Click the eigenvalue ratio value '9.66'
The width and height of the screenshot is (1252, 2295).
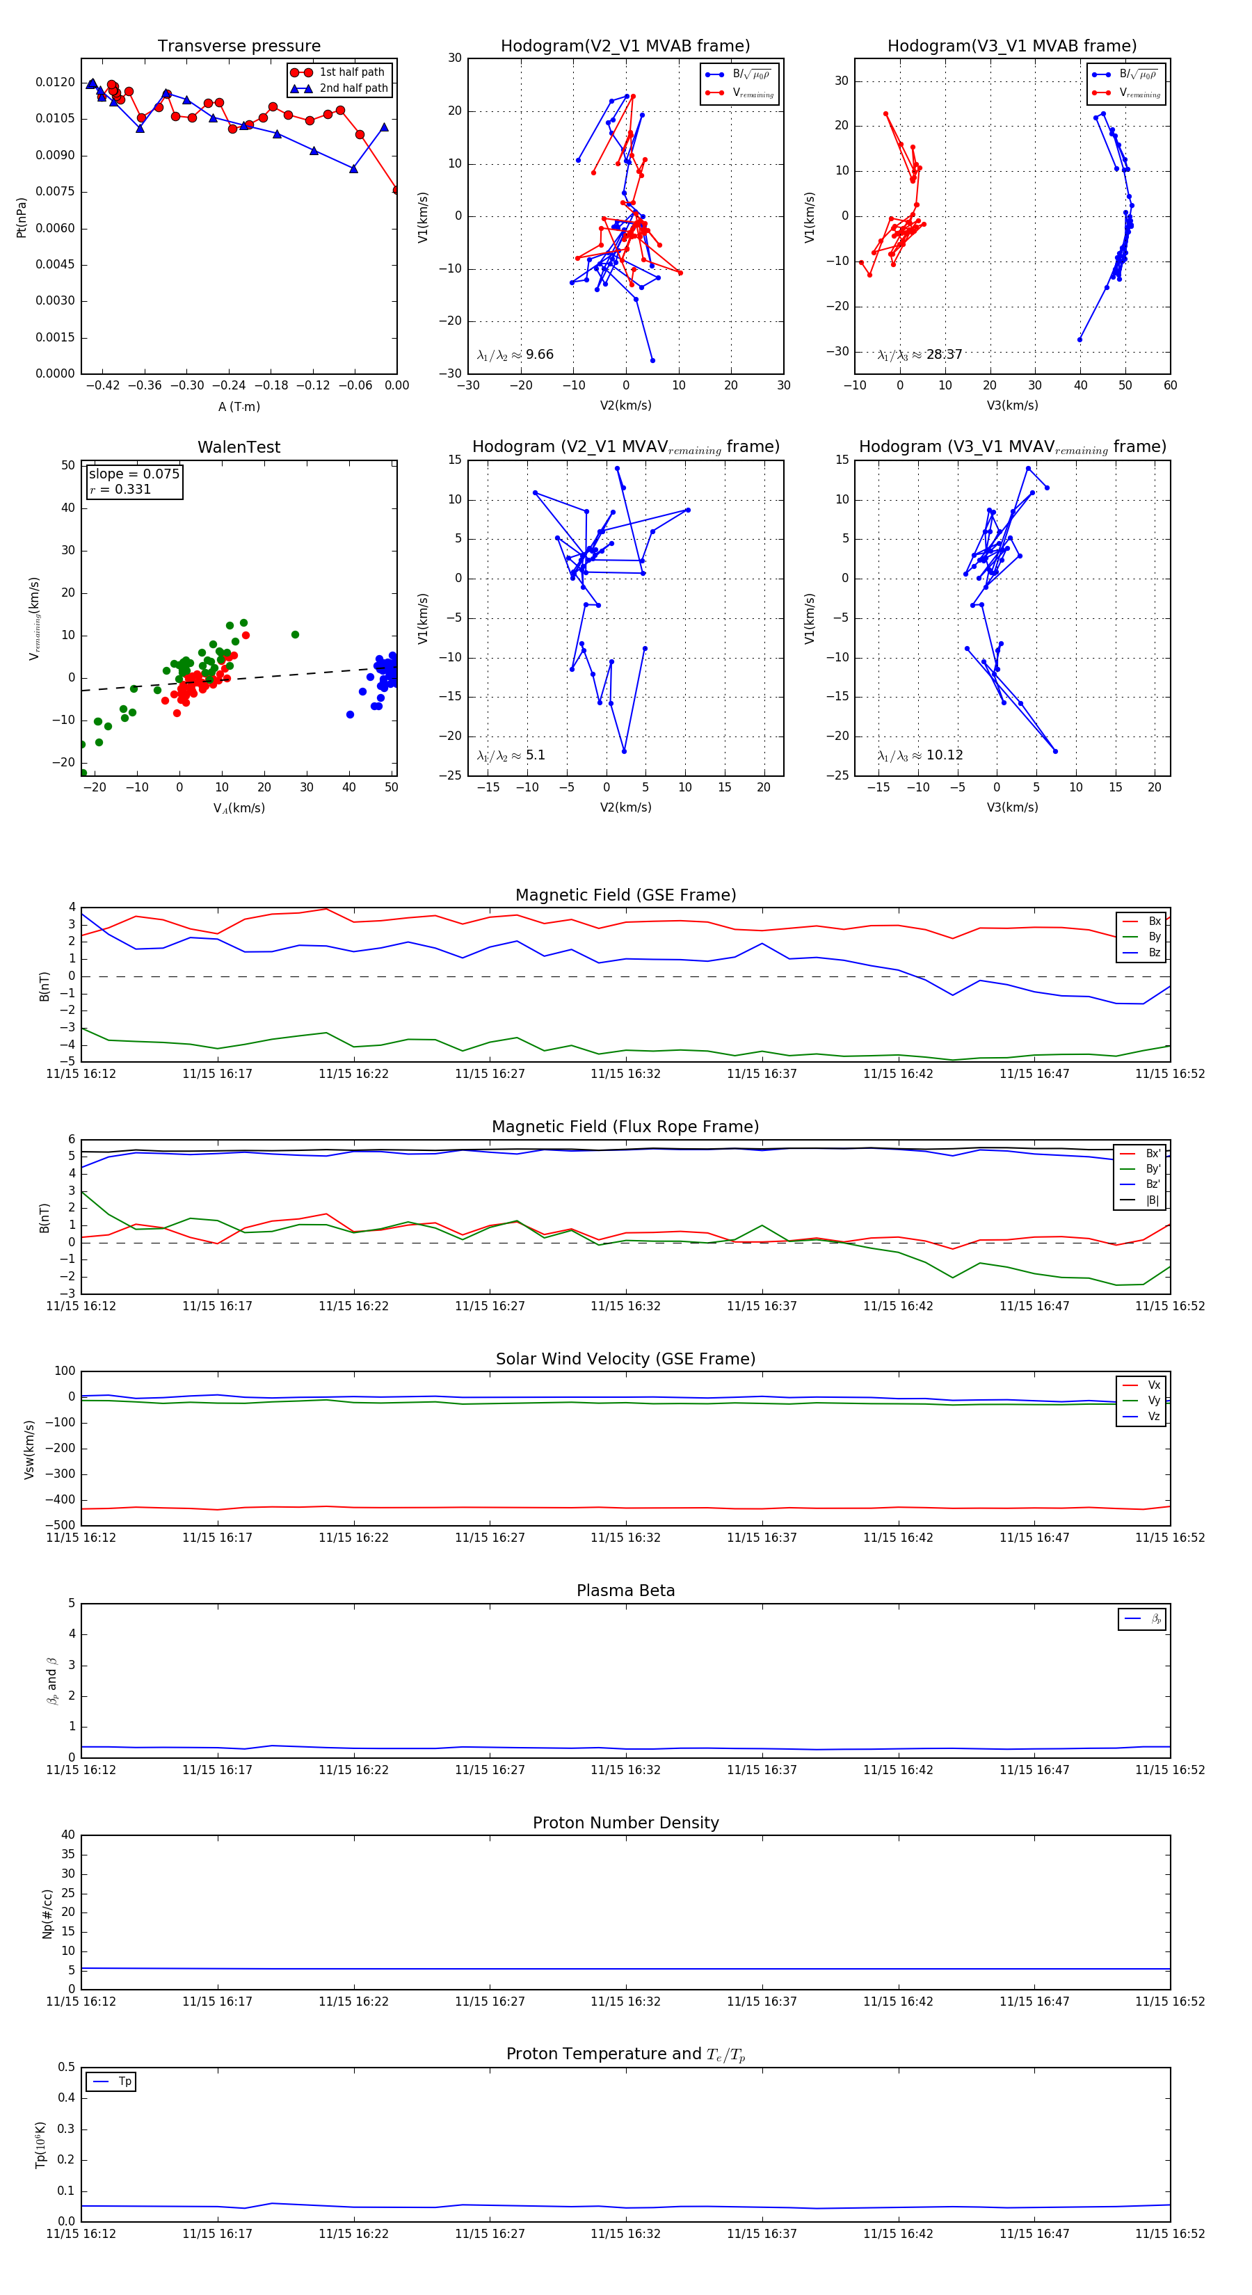(x=539, y=355)
